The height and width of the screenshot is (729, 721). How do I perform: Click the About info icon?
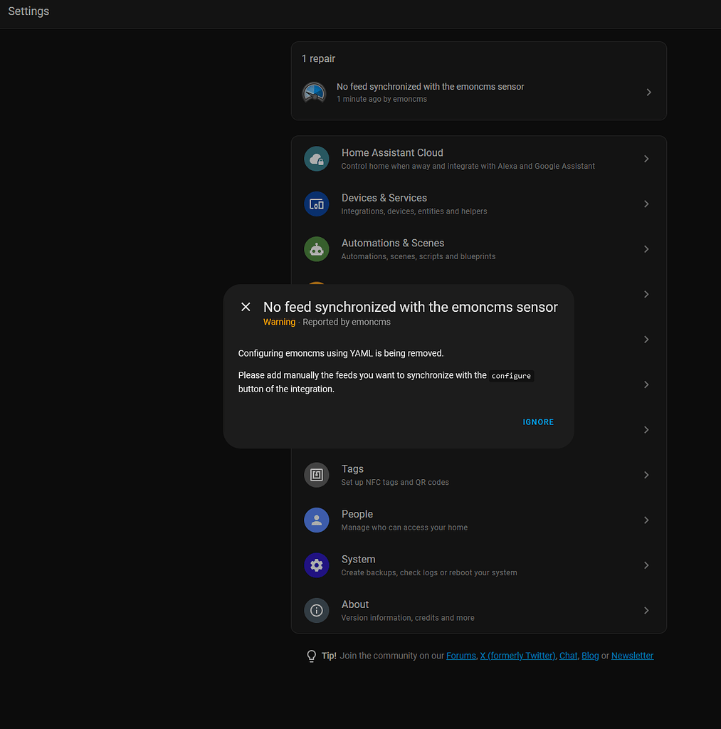tap(316, 610)
